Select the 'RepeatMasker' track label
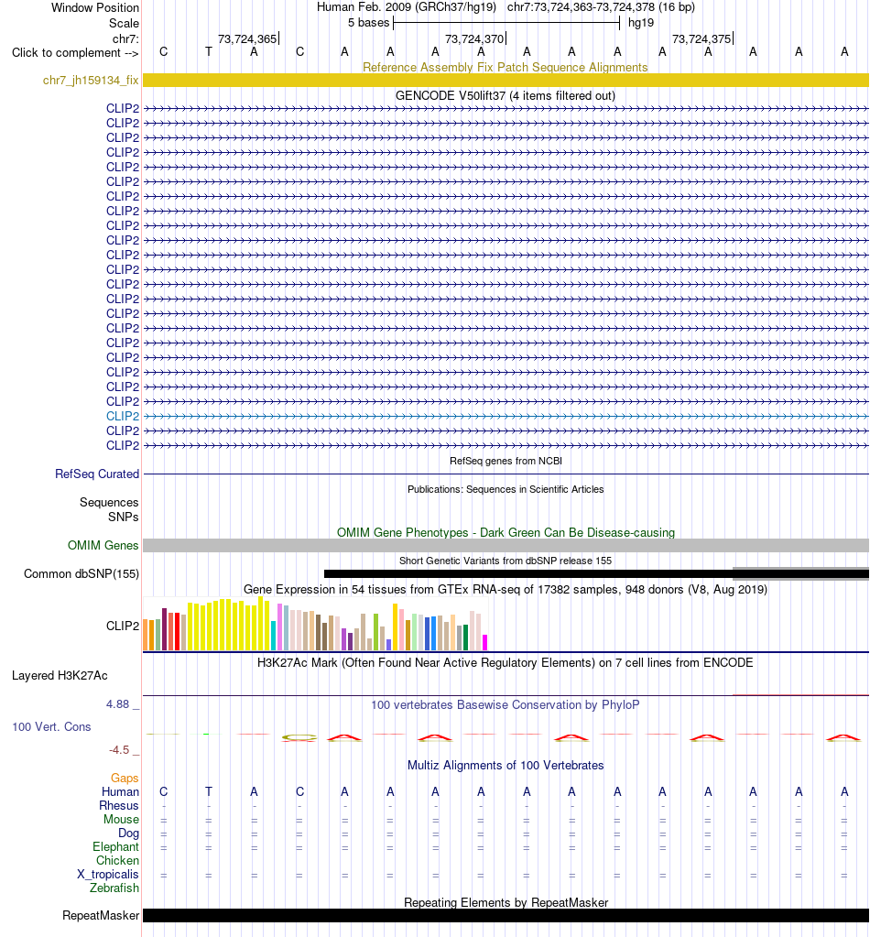Screen dimensions: 870x937 point(101,916)
